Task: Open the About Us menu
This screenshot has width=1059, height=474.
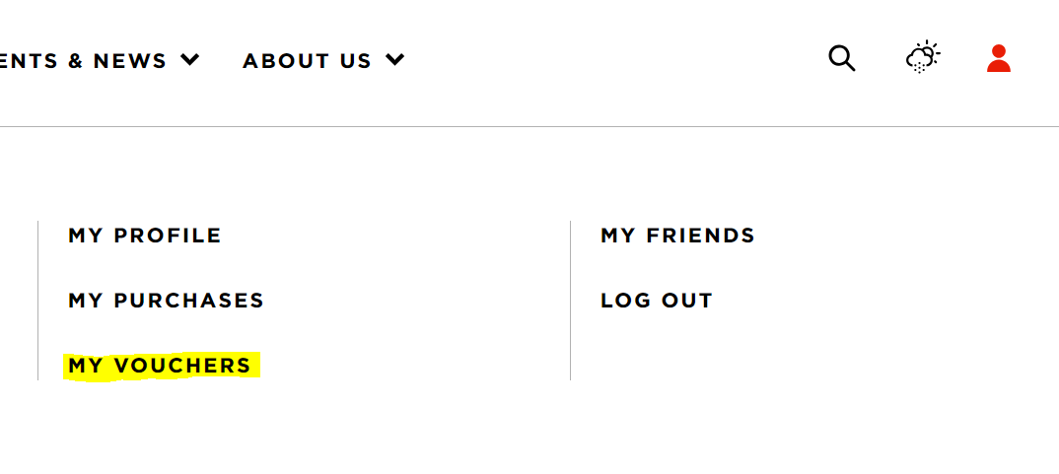Action: pyautogui.click(x=323, y=61)
